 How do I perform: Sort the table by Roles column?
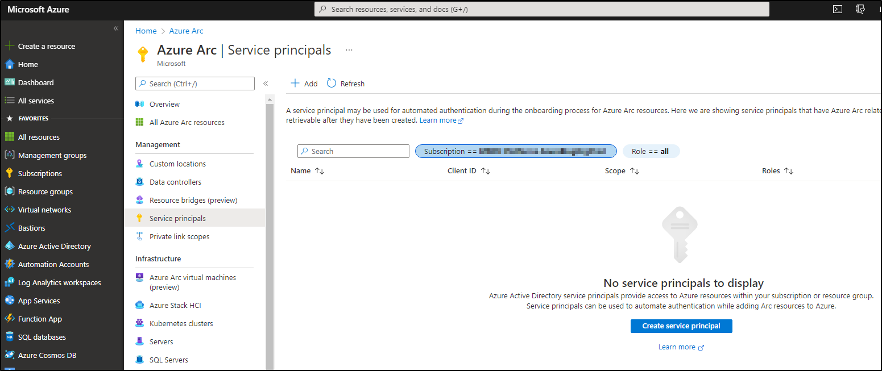[777, 170]
